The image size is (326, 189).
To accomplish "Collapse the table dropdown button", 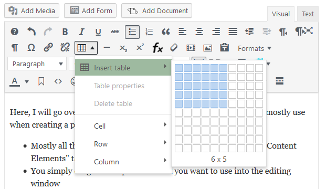I will point(86,48).
